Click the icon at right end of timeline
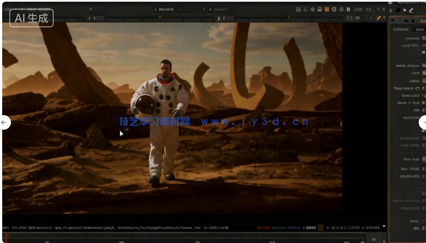 click(x=374, y=239)
